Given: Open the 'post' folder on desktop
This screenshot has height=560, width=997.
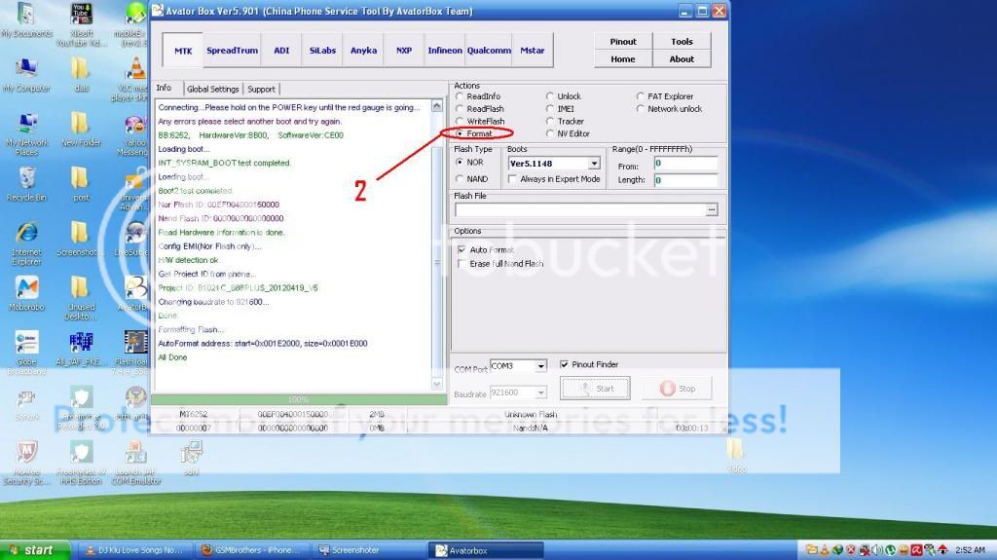Looking at the screenshot, I should [x=81, y=184].
